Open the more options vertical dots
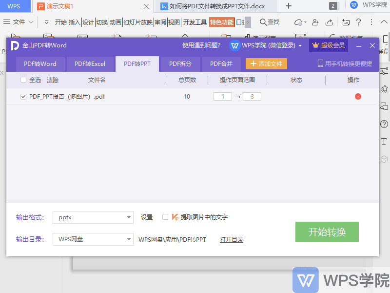Viewport: 390px width, 293px height. pos(371,22)
